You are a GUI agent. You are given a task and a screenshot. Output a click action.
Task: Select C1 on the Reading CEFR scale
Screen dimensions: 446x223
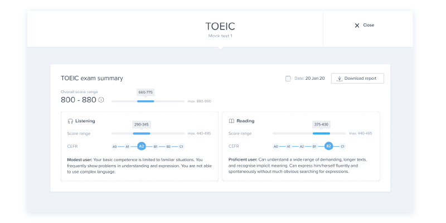point(342,147)
